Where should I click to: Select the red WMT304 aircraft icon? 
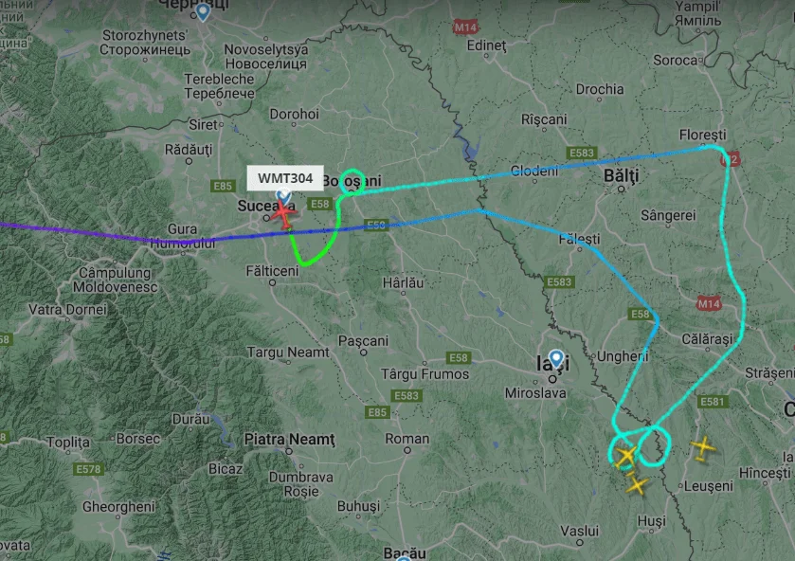[283, 213]
